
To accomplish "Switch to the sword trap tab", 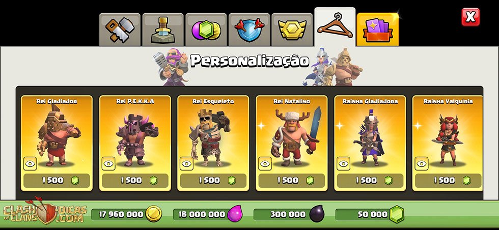I will click(x=163, y=30).
